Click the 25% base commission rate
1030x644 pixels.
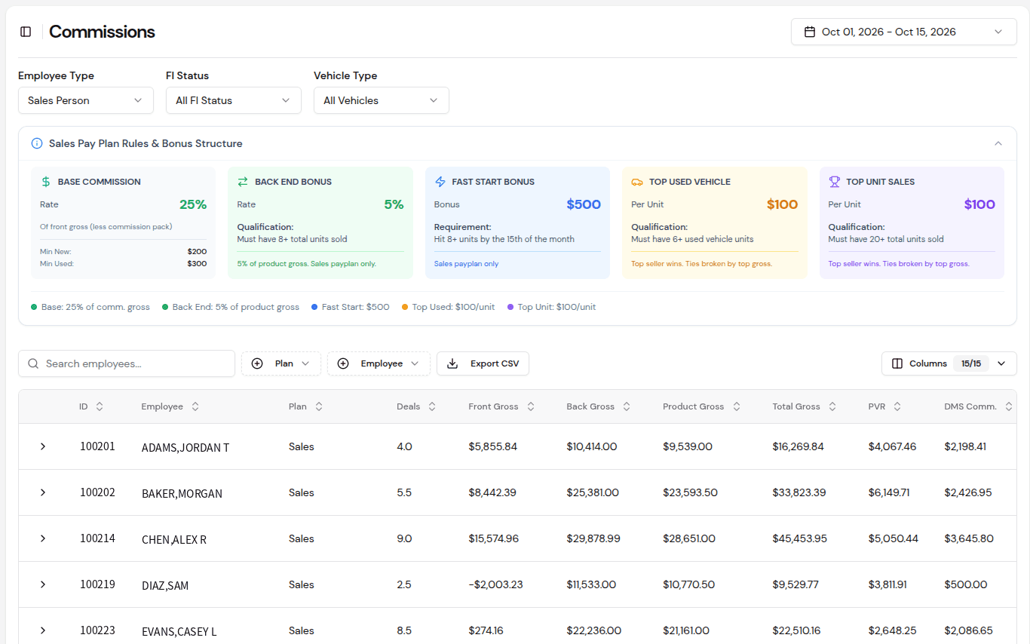[x=193, y=204]
